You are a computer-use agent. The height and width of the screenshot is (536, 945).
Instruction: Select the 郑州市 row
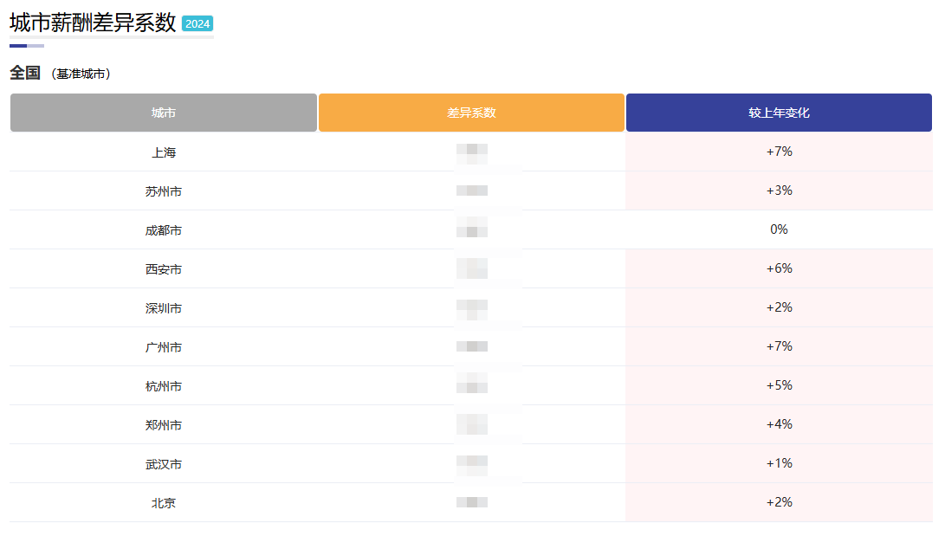[x=471, y=424]
